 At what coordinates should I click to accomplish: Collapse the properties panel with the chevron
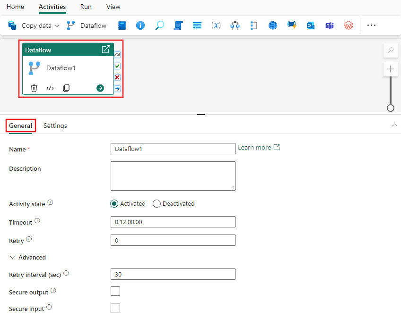[394, 125]
